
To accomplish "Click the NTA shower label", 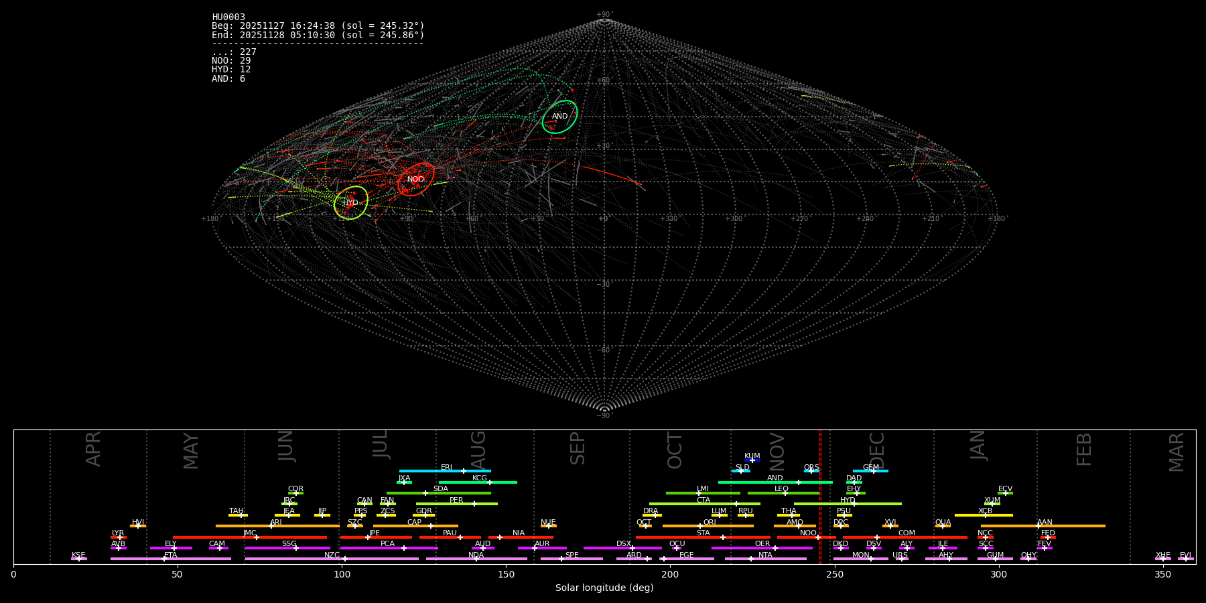I will pos(765,555).
